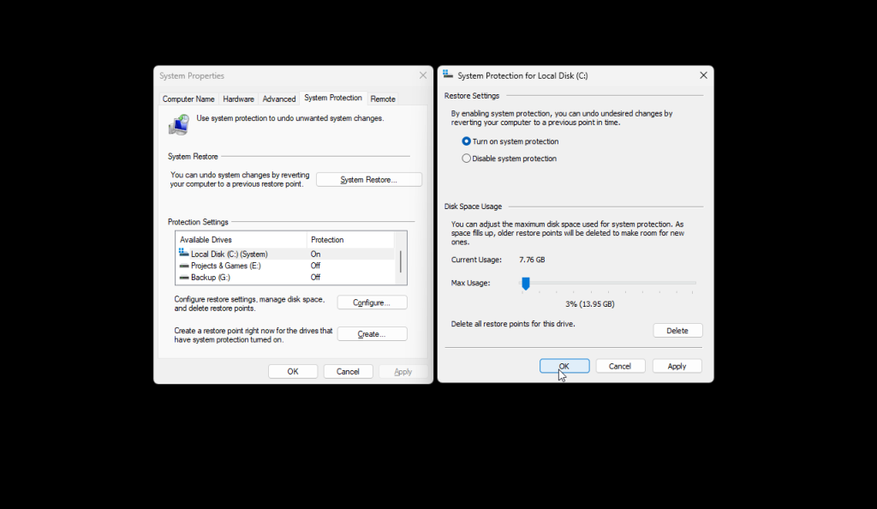Go to the Advanced tab
Viewport: 877px width, 509px height.
pos(279,99)
